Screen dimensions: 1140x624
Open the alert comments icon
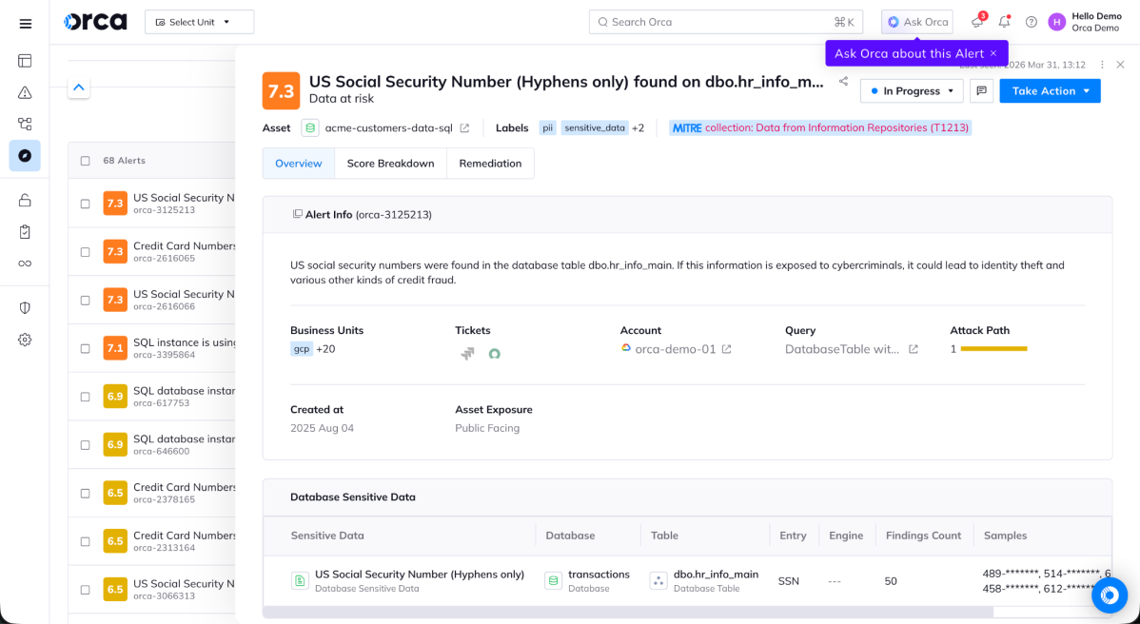[981, 90]
